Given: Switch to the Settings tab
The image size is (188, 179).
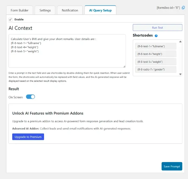Looking at the screenshot, I should click(x=45, y=10).
